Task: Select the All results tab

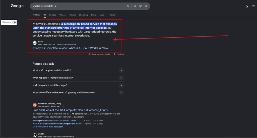Action: coord(45,15)
